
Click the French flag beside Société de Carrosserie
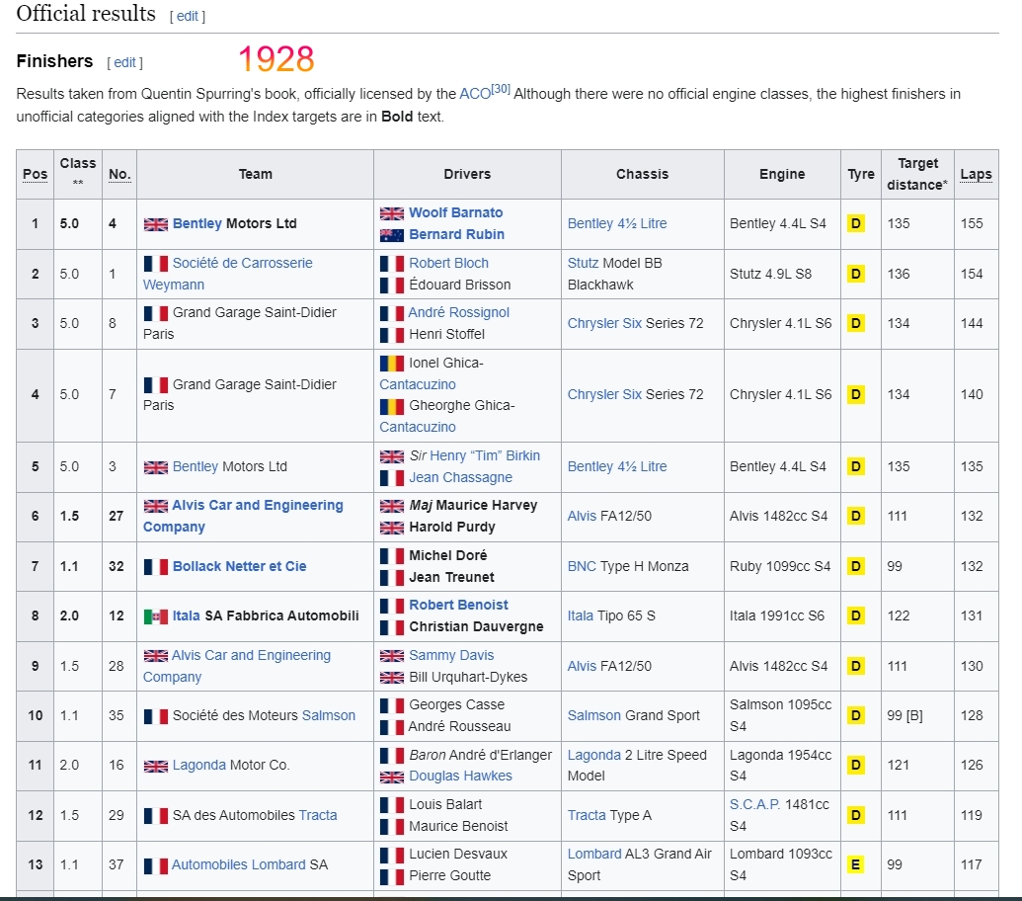click(156, 264)
